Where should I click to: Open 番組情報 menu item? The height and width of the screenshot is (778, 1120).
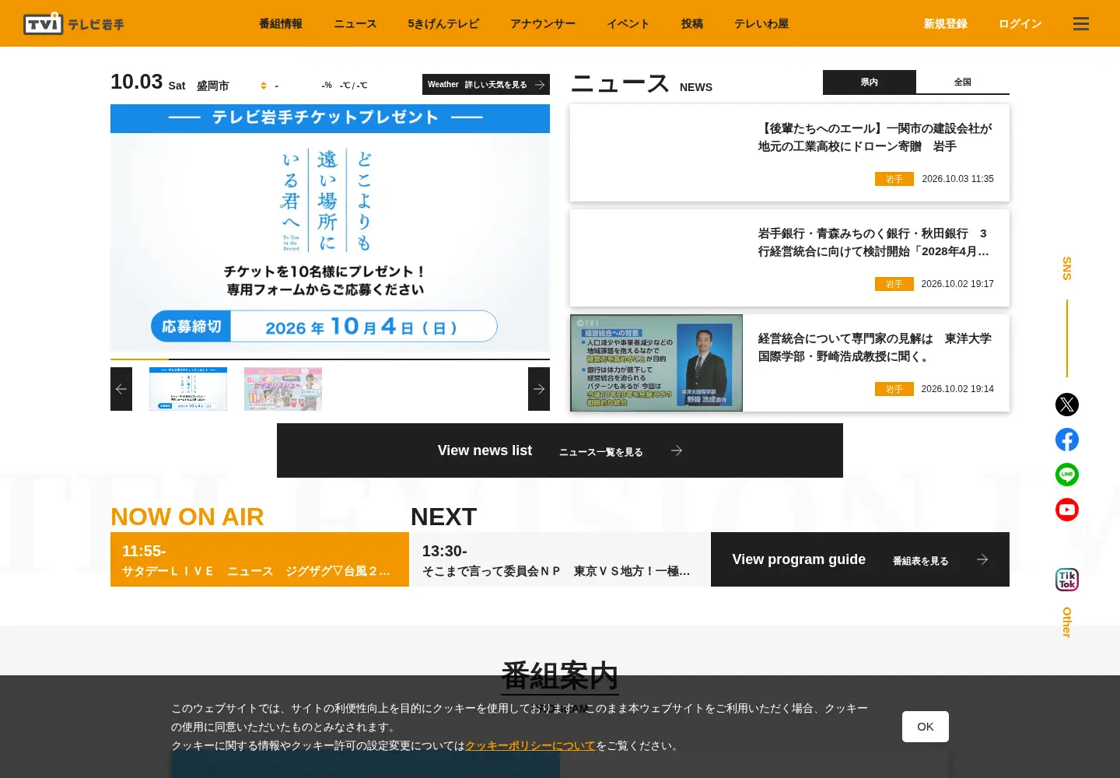[281, 24]
